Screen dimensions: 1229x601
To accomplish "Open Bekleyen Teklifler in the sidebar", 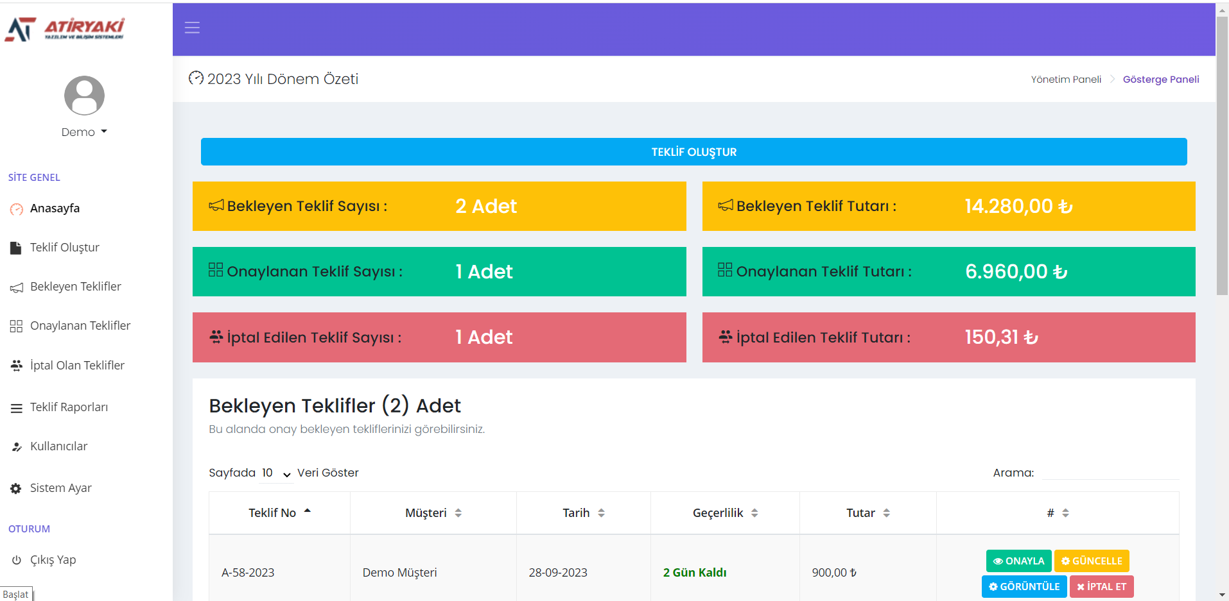I will pos(75,287).
